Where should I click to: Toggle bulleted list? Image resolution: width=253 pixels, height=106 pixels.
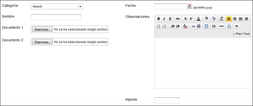[x=159, y=26]
